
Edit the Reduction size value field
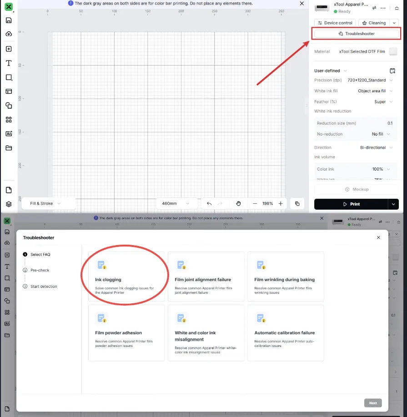[390, 123]
